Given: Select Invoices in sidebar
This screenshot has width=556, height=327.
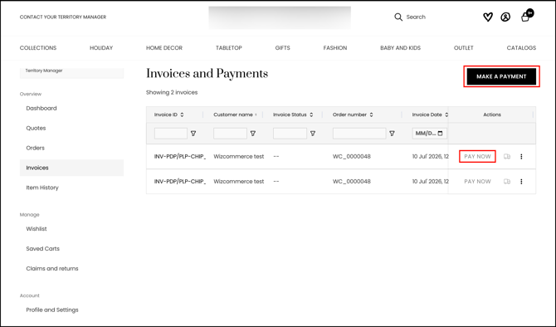Looking at the screenshot, I should [x=71, y=168].
